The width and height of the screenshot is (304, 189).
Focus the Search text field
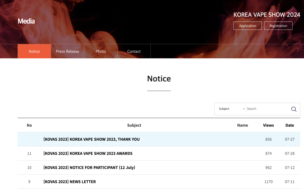[x=267, y=109]
